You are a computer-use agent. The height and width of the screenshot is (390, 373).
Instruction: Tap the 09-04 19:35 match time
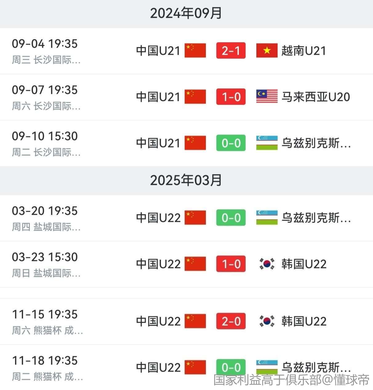coord(45,44)
